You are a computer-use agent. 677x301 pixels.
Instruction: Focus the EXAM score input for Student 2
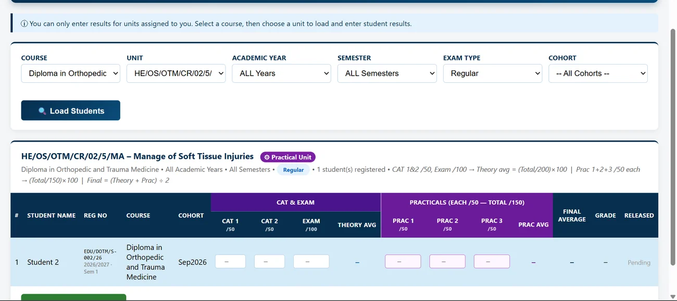click(311, 261)
